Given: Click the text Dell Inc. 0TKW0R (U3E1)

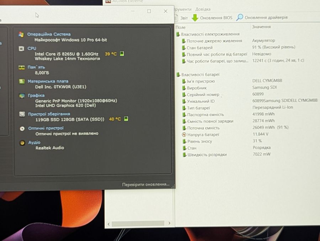Looking at the screenshot, I should 60,87.
